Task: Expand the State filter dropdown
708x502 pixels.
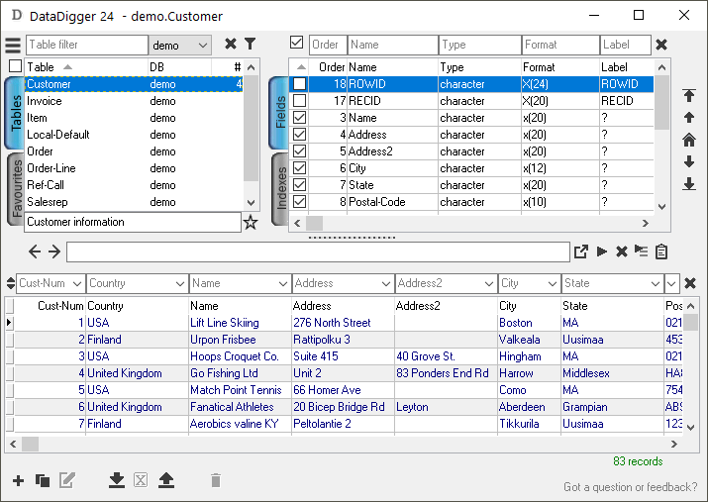Action: pyautogui.click(x=653, y=283)
